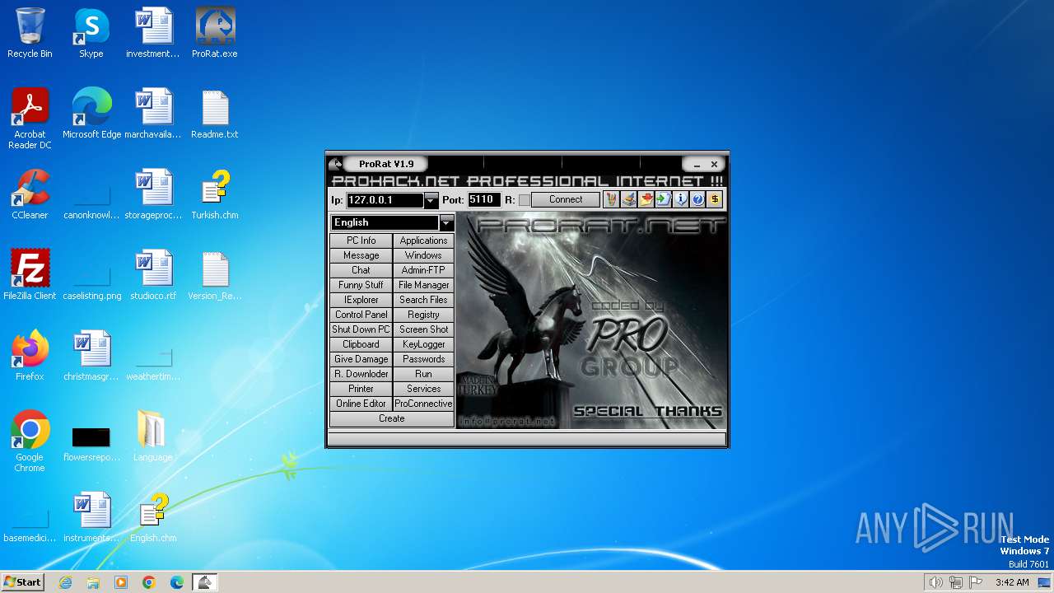Select the Skype desktop shortcut
The height and width of the screenshot is (593, 1054).
pos(91,34)
